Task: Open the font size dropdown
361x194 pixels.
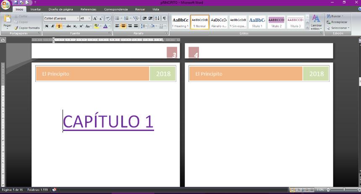Action: coord(89,18)
